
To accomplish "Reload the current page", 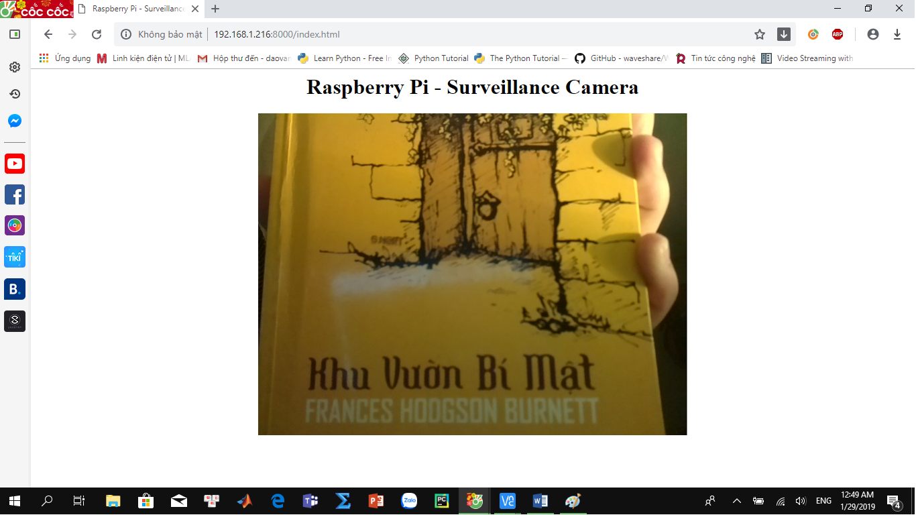I will pos(97,34).
